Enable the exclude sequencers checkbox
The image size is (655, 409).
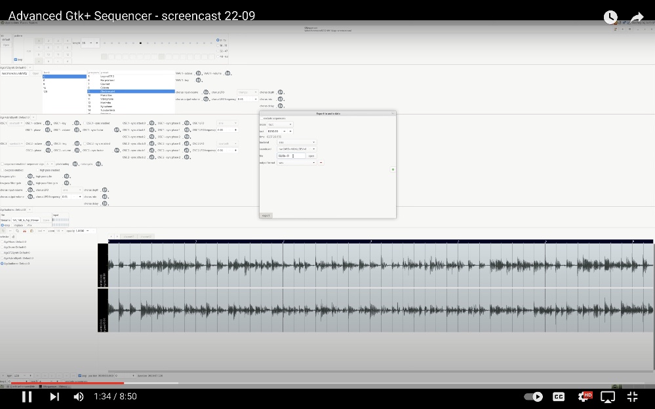[x=262, y=118]
